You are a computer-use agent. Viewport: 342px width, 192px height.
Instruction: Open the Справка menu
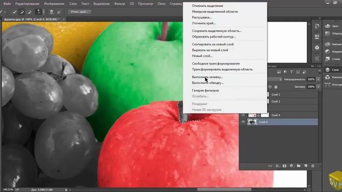tap(176, 4)
